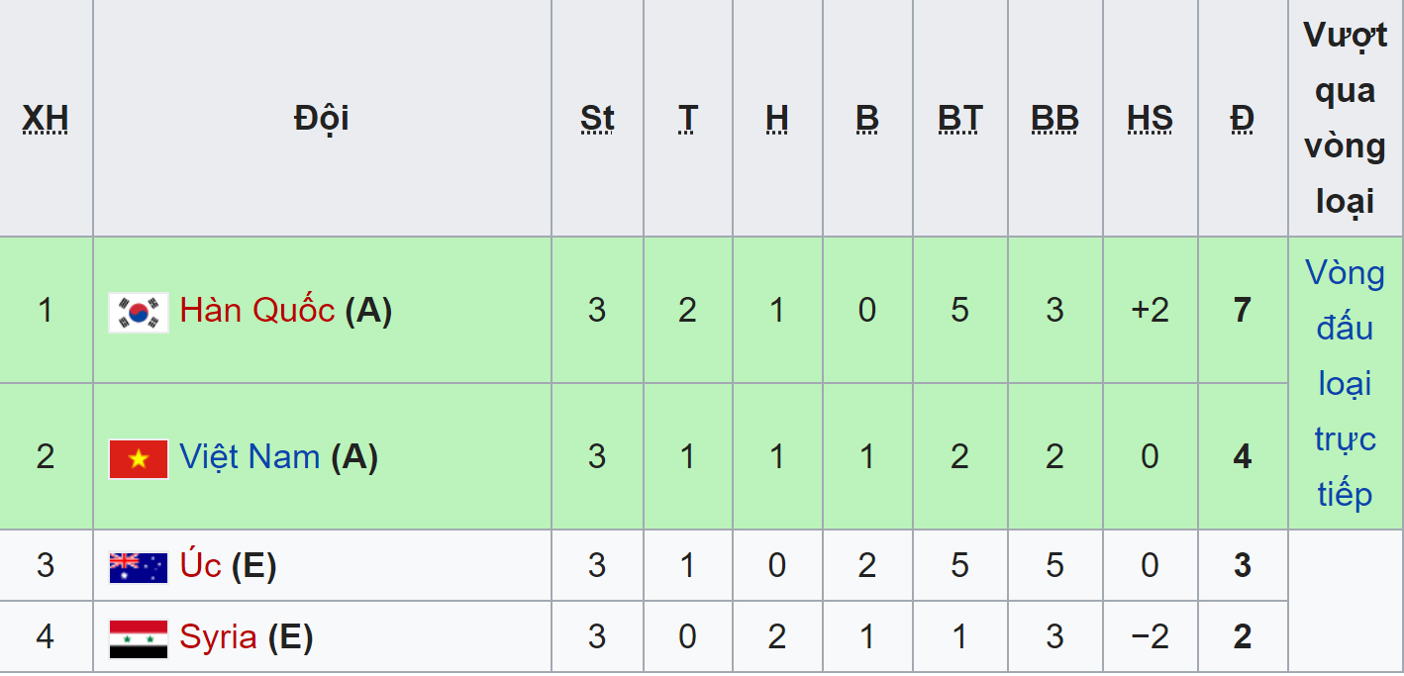Click the Vietnam flag icon
Viewport: 1404px width, 676px height.
[x=139, y=458]
